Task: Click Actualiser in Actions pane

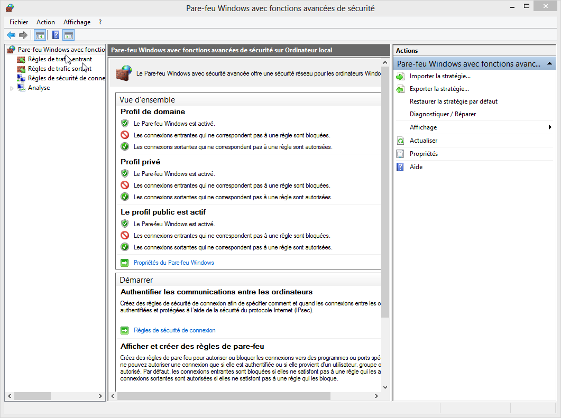Action: (x=423, y=141)
